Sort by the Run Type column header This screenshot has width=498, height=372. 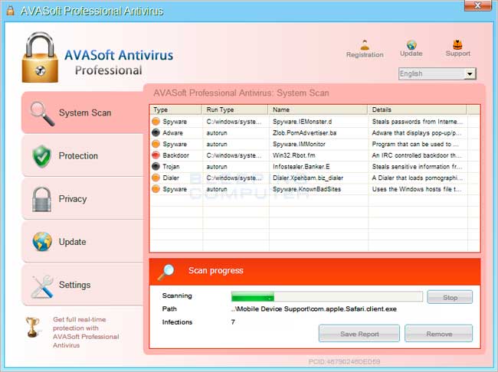tap(235, 109)
